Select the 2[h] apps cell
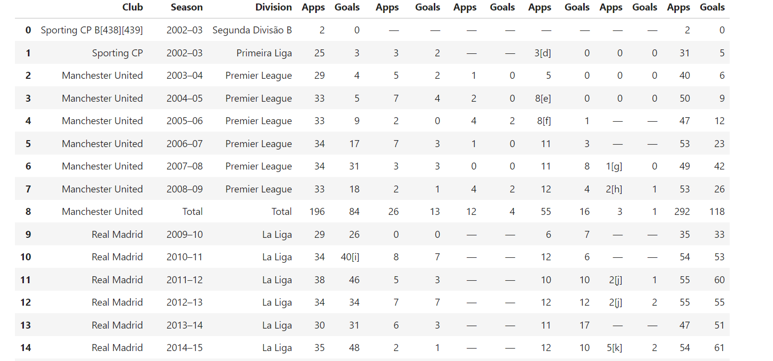 tap(615, 189)
